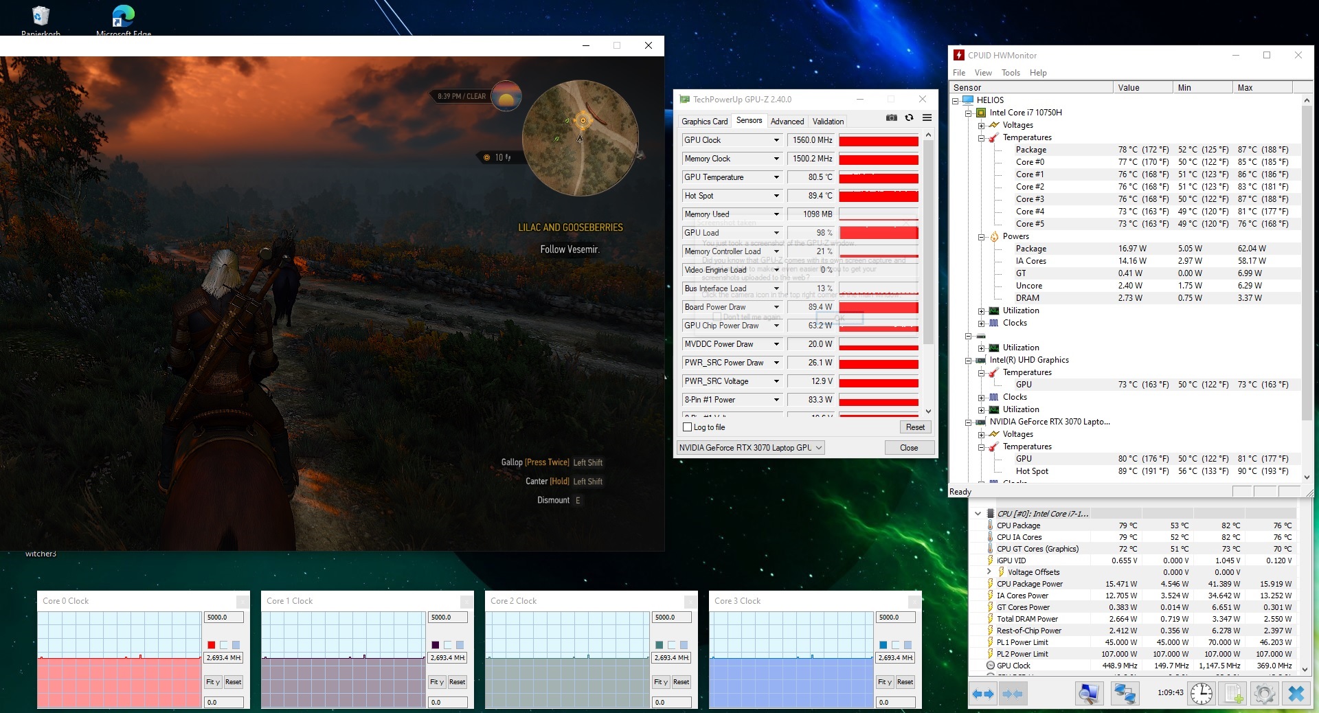
Task: Pick the red color swatch in Core 0 Clock
Action: coord(212,645)
